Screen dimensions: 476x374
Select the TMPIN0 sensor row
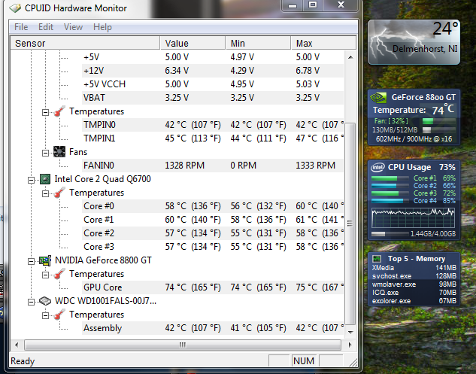(x=213, y=125)
